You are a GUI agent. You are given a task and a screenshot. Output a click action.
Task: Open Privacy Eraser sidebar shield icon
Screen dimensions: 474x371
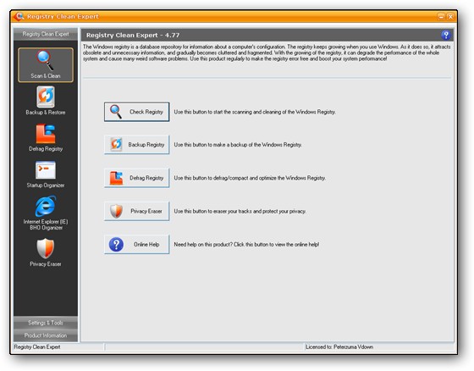point(46,248)
